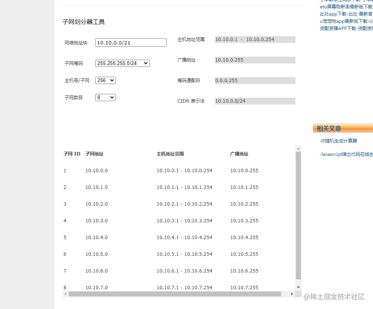Open the IP随机生成计算器 link

coord(338,141)
